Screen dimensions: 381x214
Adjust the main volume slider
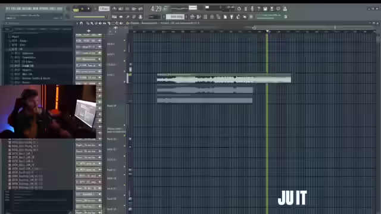point(90,17)
